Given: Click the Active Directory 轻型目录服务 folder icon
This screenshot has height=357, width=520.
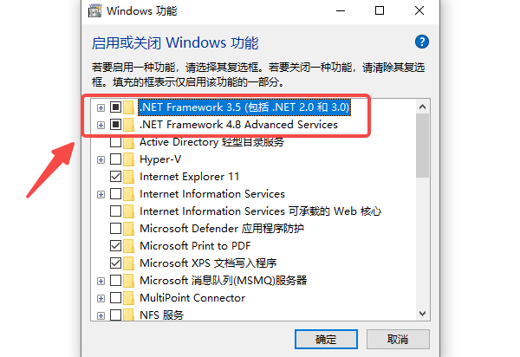Looking at the screenshot, I should (130, 142).
